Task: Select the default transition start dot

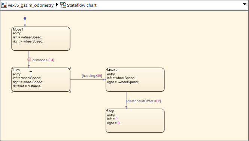Action: 25,19
